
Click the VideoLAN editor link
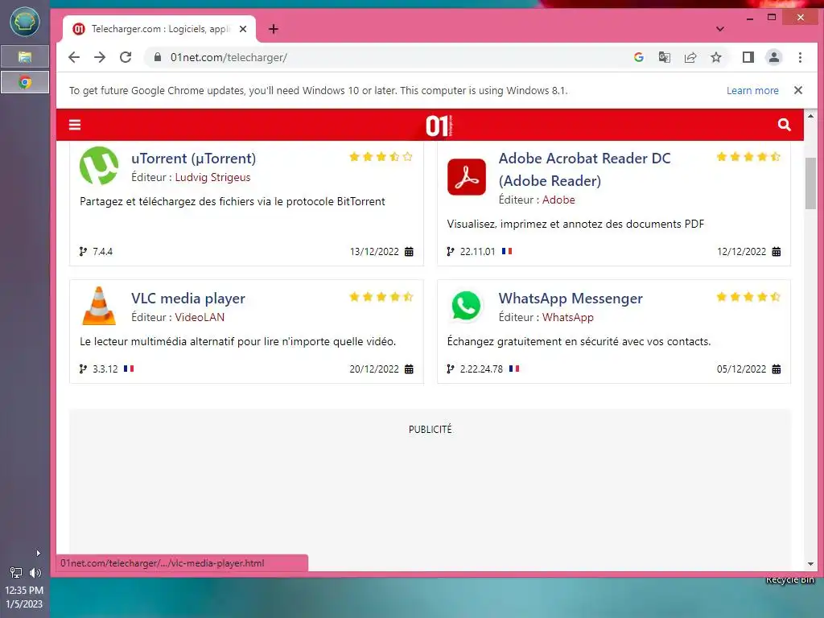(200, 317)
